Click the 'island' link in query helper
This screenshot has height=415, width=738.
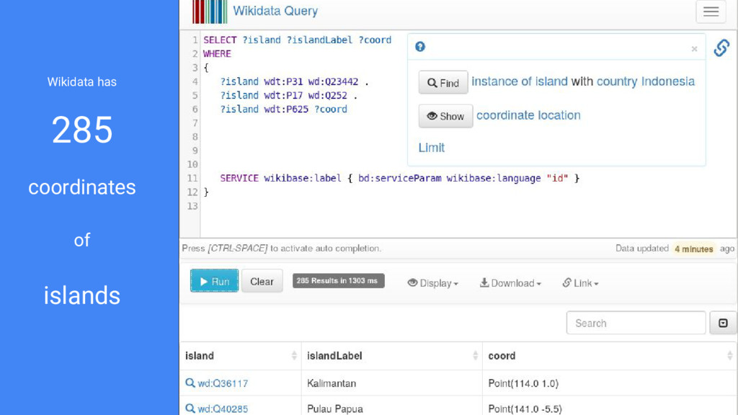click(551, 81)
